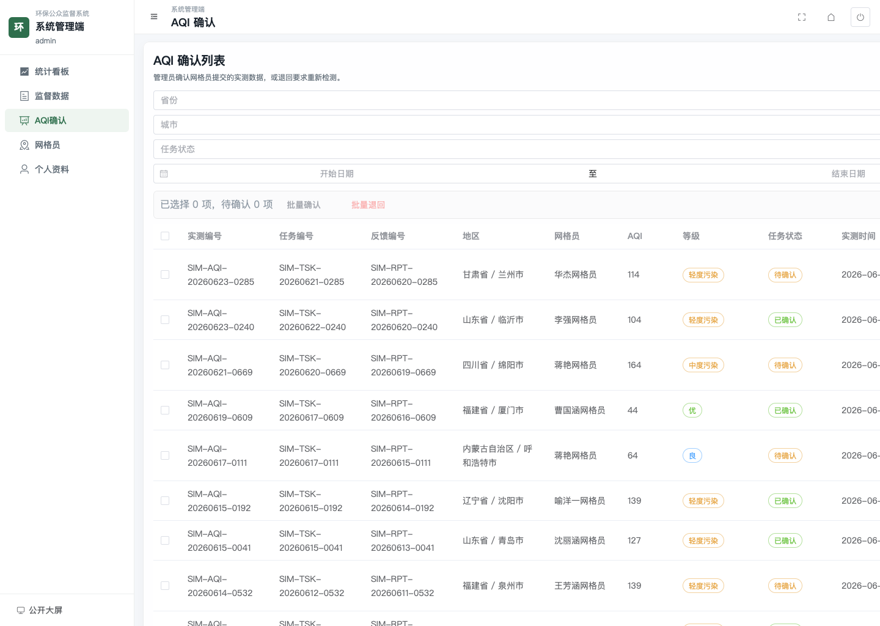The height and width of the screenshot is (626, 880).
Task: Click 待确认 status tag for 兰州市 row
Action: pos(785,275)
